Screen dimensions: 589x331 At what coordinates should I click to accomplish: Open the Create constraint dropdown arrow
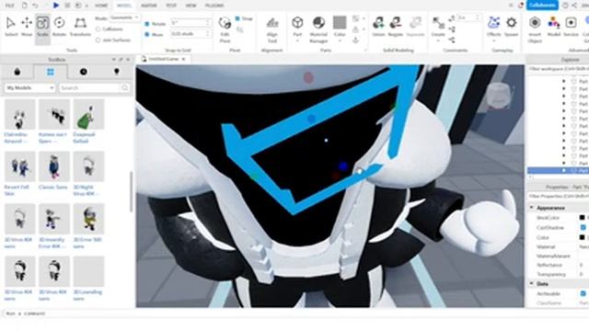[438, 40]
